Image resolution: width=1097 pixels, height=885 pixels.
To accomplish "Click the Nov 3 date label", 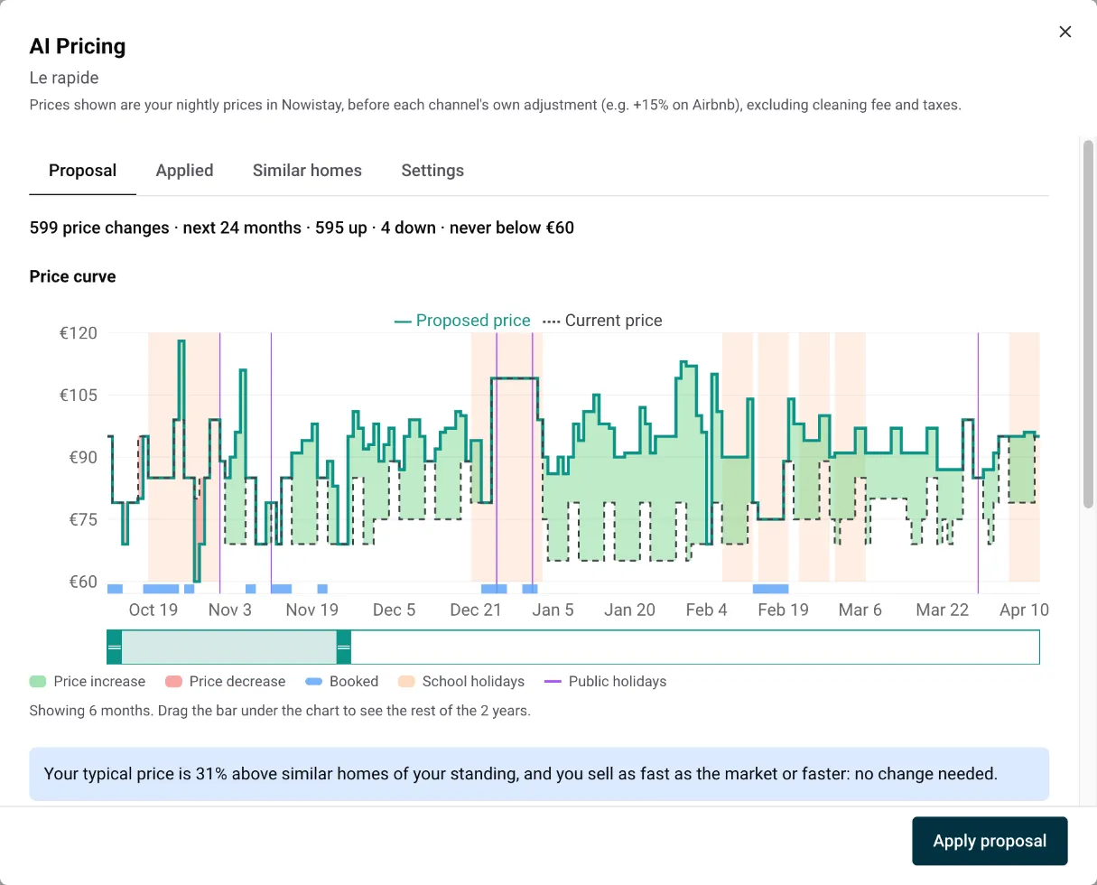I will [x=230, y=610].
